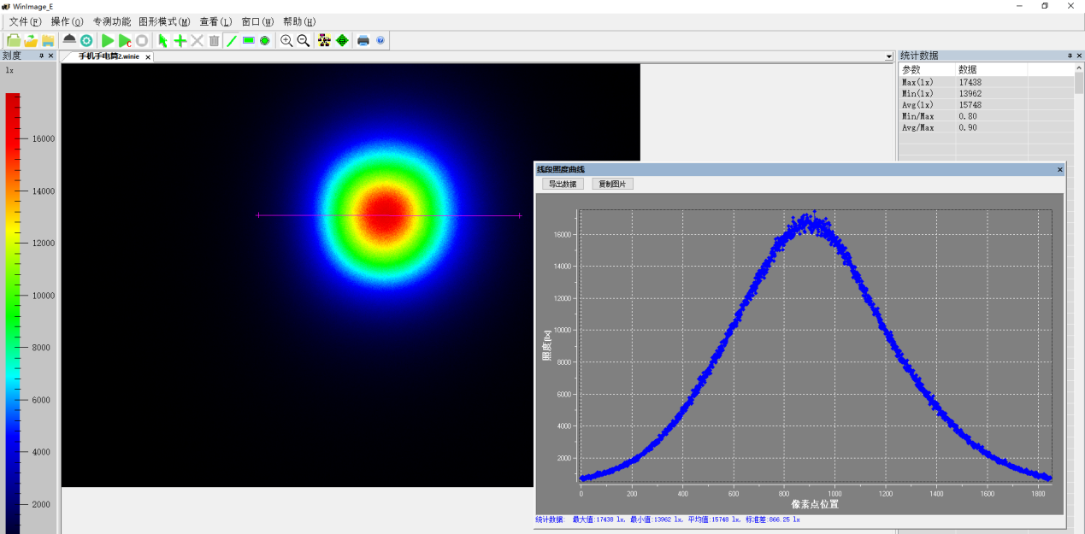Select the green circle region tool
The width and height of the screenshot is (1085, 534).
[265, 40]
